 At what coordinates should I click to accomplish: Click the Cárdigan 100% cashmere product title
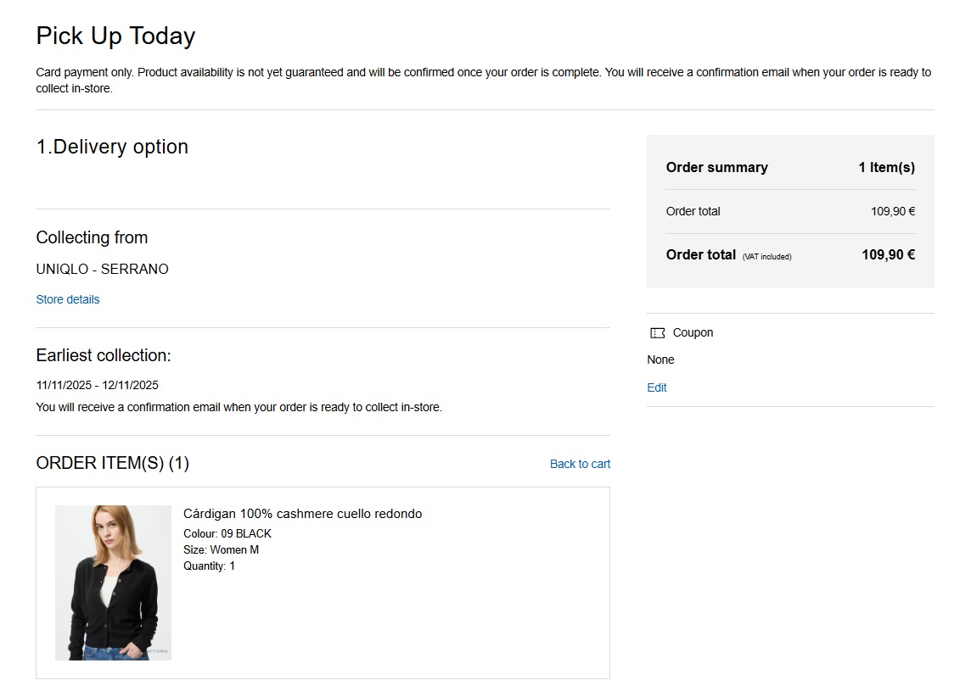[302, 514]
